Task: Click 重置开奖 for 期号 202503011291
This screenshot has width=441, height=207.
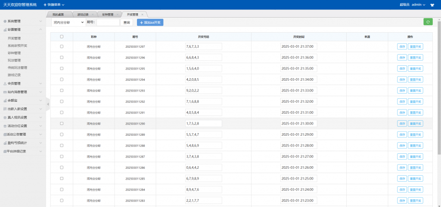Action: pyautogui.click(x=416, y=113)
